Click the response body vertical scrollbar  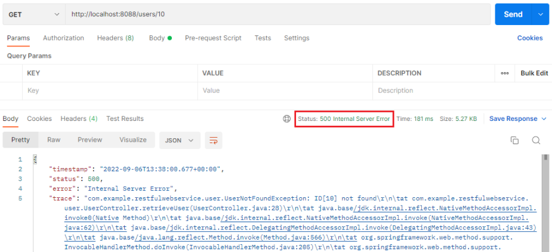545,203
